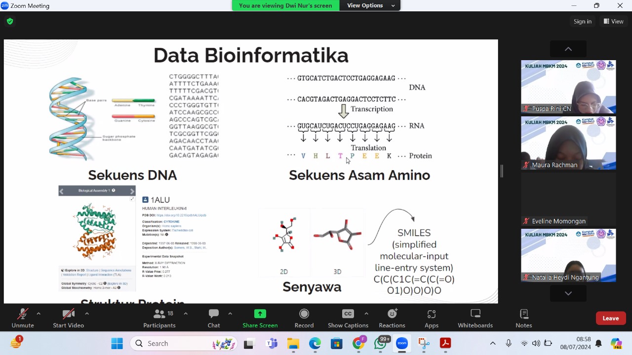Image resolution: width=632 pixels, height=355 pixels.
Task: Leave the meeting
Action: (x=611, y=319)
